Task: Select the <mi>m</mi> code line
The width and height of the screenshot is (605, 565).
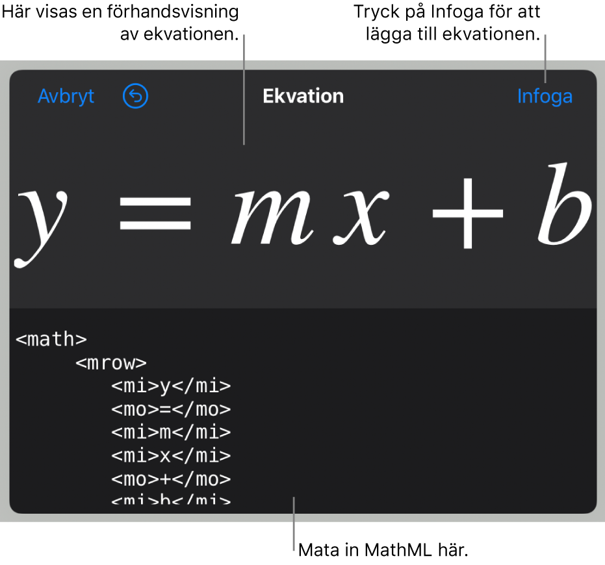Action: (171, 433)
